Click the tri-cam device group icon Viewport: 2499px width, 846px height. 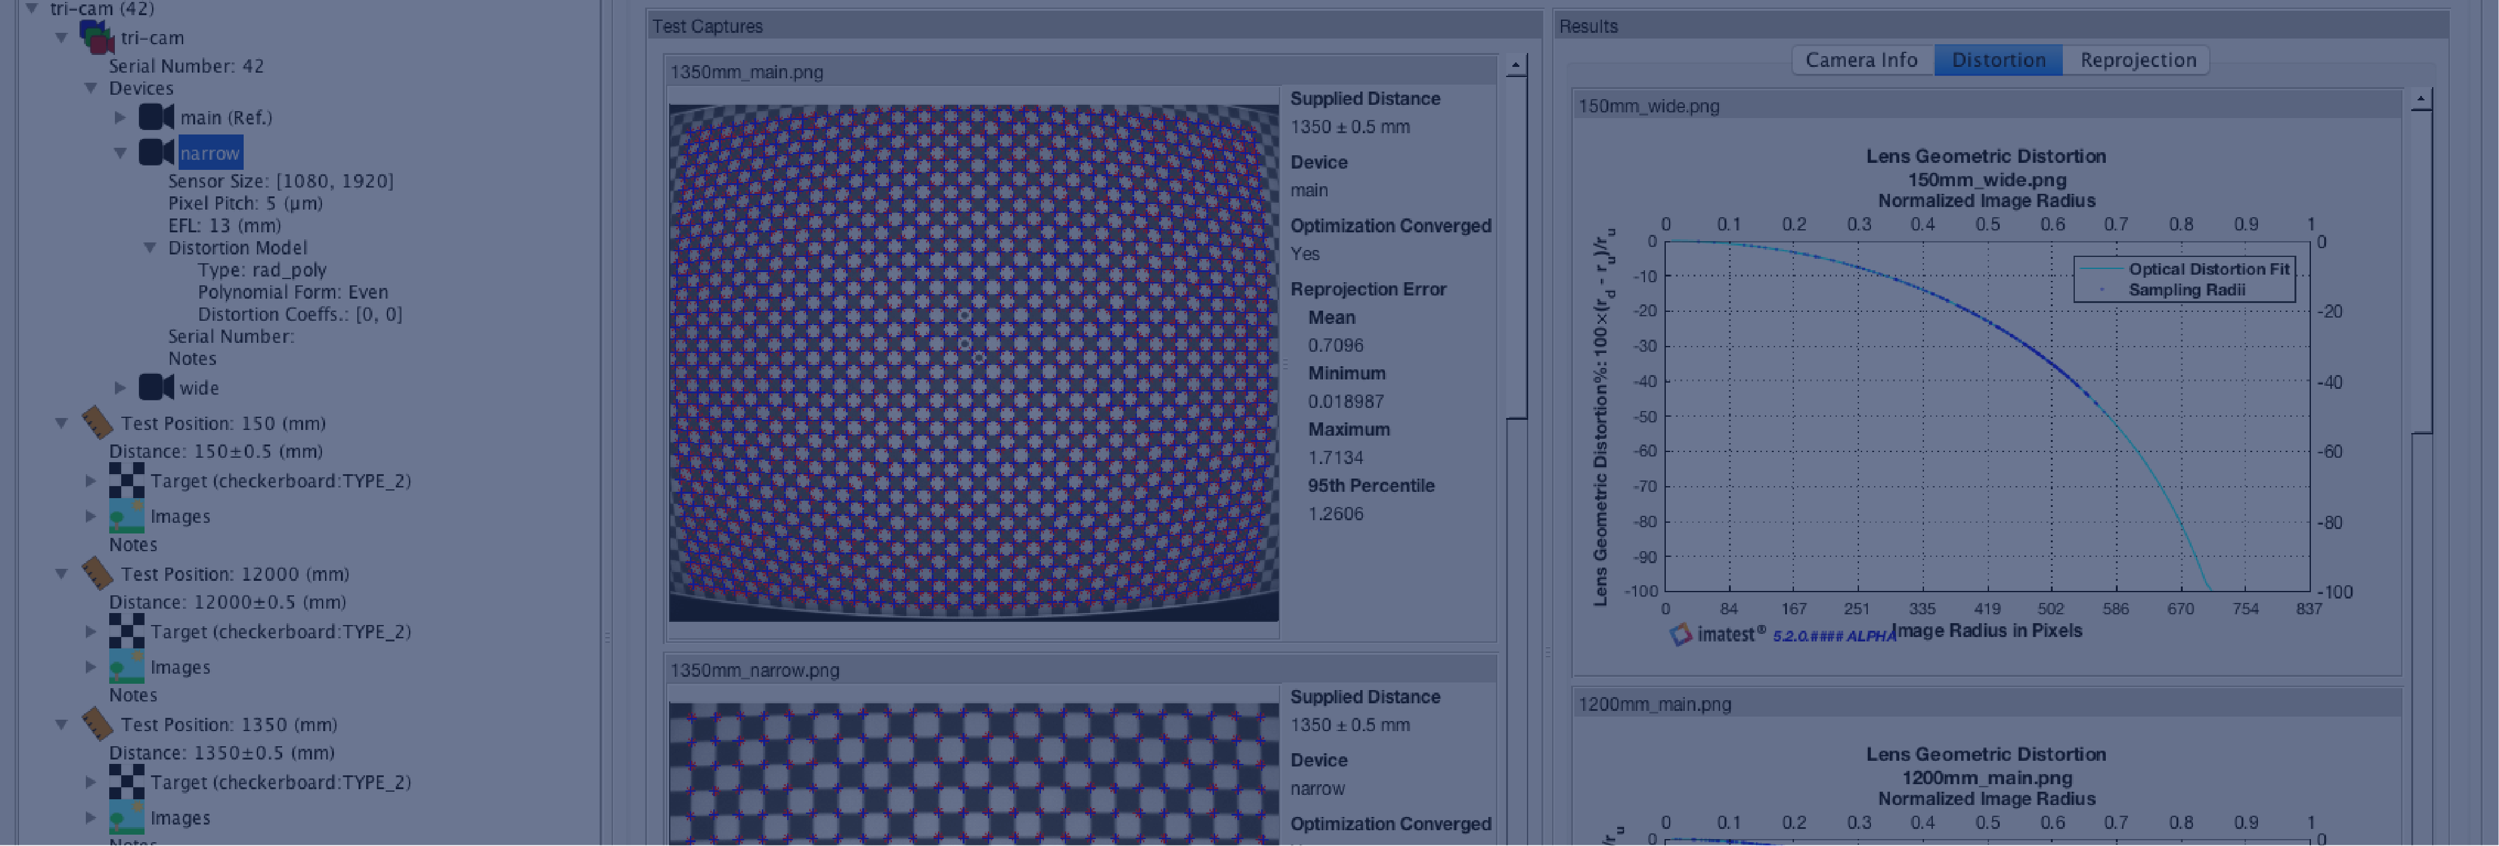click(96, 37)
